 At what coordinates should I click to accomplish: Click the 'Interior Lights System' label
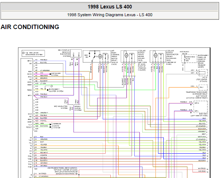pos(57,126)
